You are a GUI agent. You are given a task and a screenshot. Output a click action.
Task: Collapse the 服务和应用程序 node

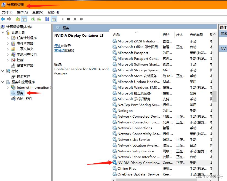point(2,82)
